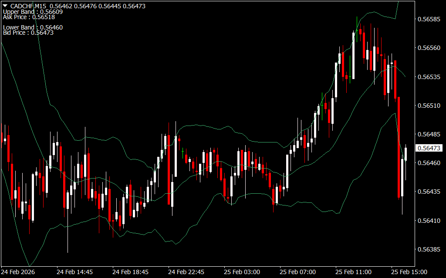This screenshot has width=446, height=278.
Task: Click the 0.56435 price axis label
Action: click(x=429, y=192)
